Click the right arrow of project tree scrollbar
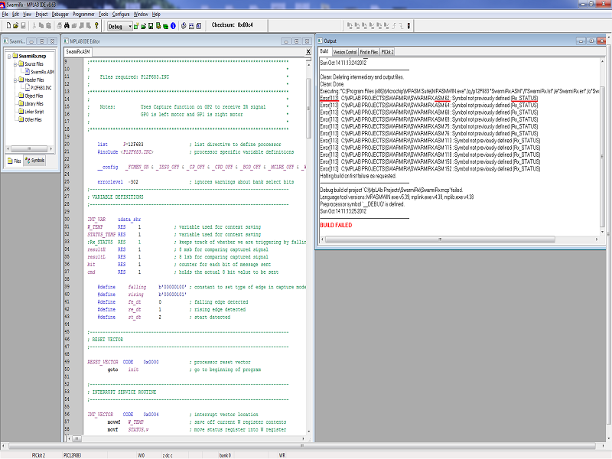The image size is (612, 459). point(51,148)
